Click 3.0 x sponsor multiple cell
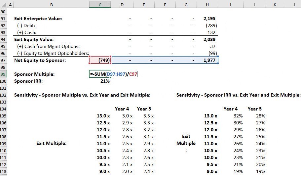The height and width of the screenshot is (176, 301). [x=127, y=116]
